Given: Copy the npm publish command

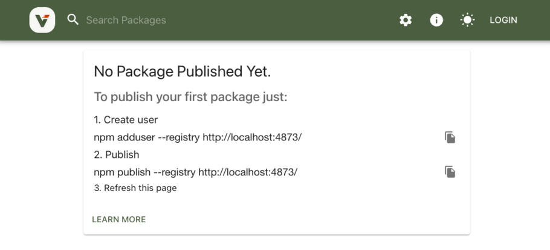Looking at the screenshot, I should [x=450, y=172].
